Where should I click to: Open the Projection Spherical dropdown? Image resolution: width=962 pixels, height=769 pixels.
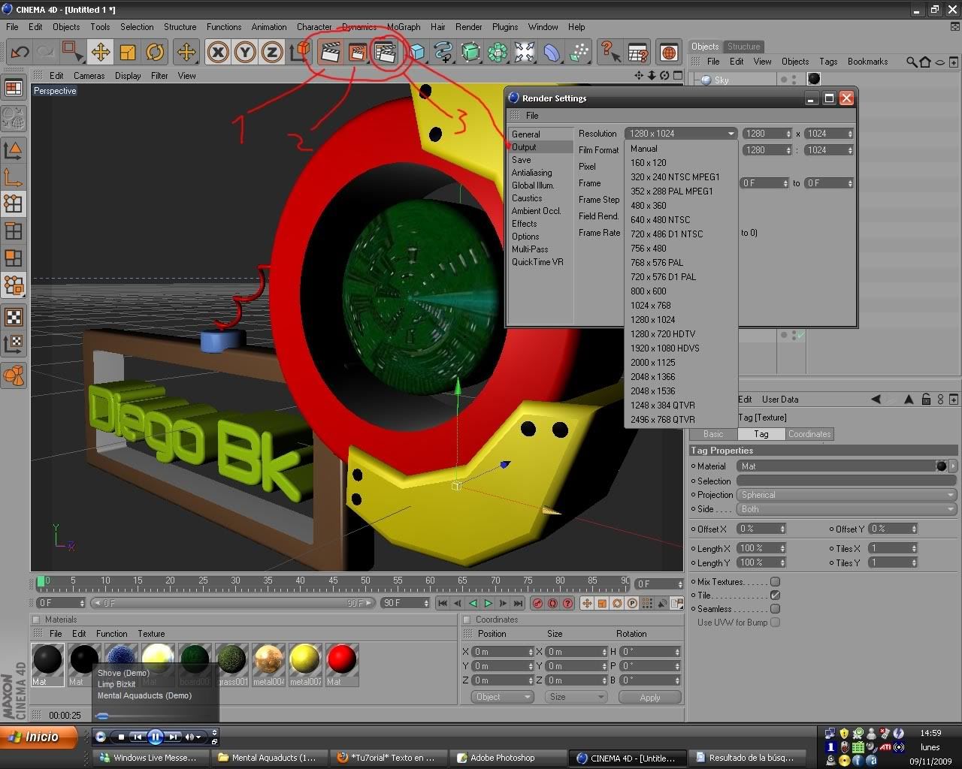[846, 495]
